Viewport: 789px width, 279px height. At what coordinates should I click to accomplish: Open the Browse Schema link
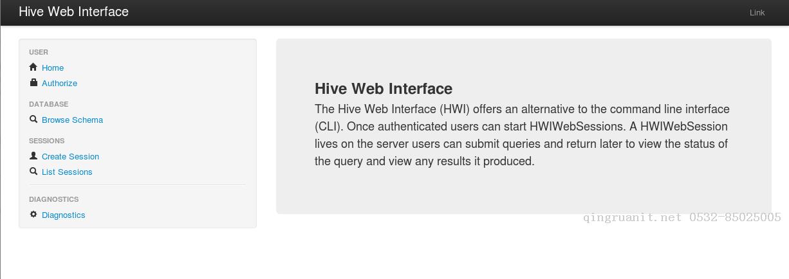(72, 120)
